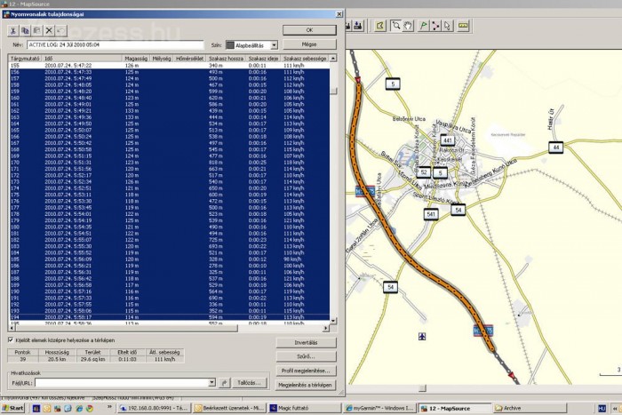Image resolution: width=622 pixels, height=415 pixels.
Task: Click the 'Profil megjelenítése...' button
Action: 307,370
